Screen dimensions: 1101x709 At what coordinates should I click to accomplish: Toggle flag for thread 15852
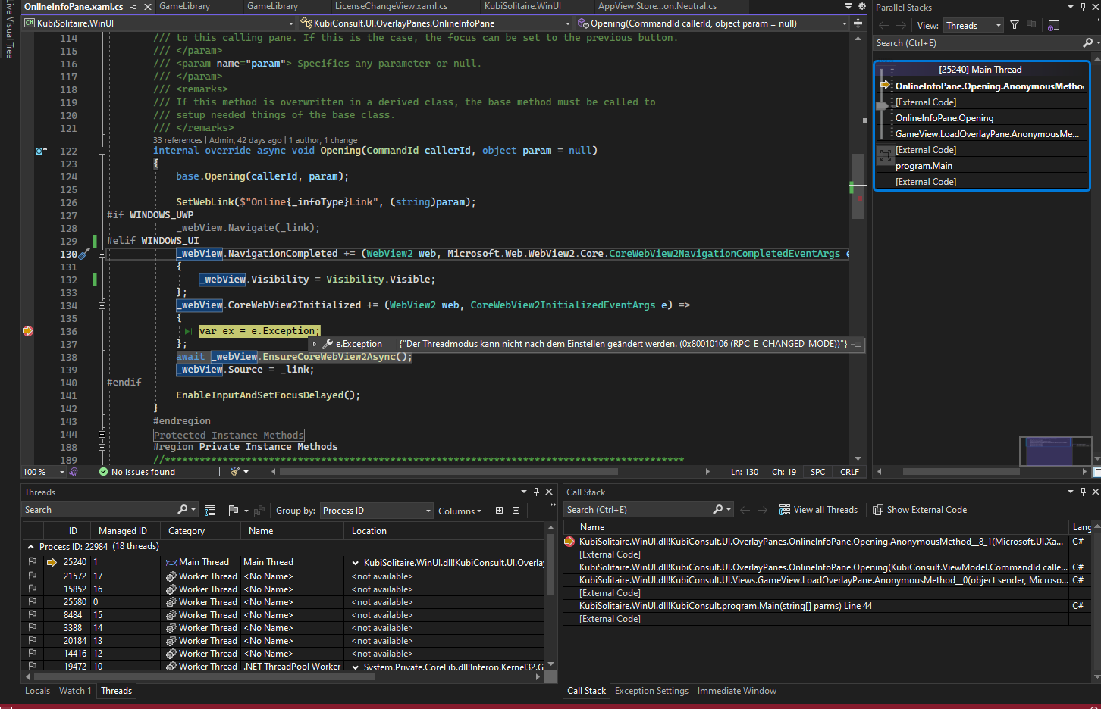(32, 589)
